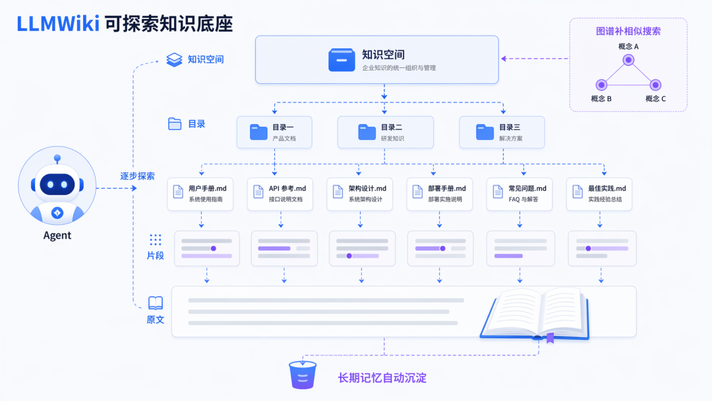Click the 实践经验总结 description text
712x401 pixels.
coord(605,199)
